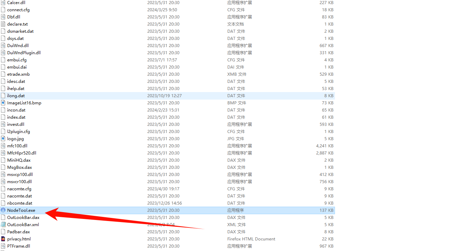
Task: Click the msvcp100.dll file icon
Action: (3, 175)
